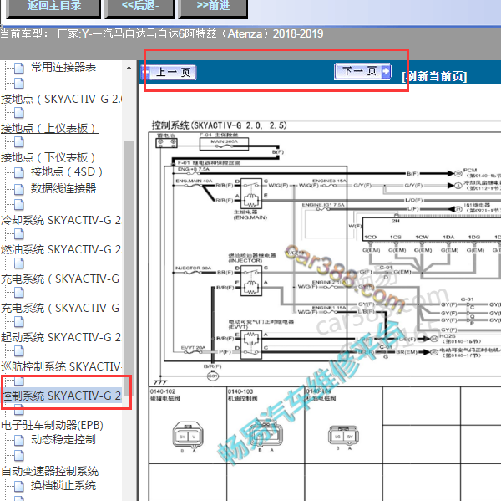
Task: Click page icon above 燃油系统 entry
Action: [19, 234]
